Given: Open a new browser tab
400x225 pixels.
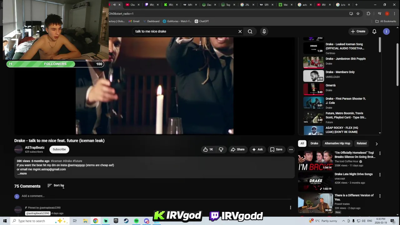Looking at the screenshot, I should 356,5.
